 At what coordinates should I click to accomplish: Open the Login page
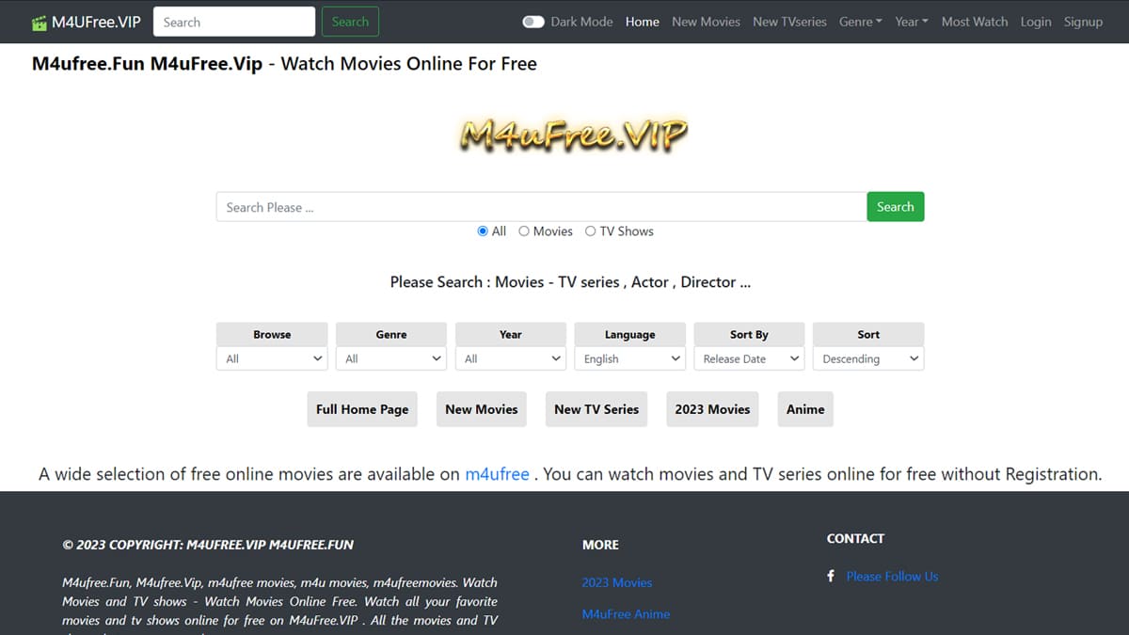[x=1036, y=22]
